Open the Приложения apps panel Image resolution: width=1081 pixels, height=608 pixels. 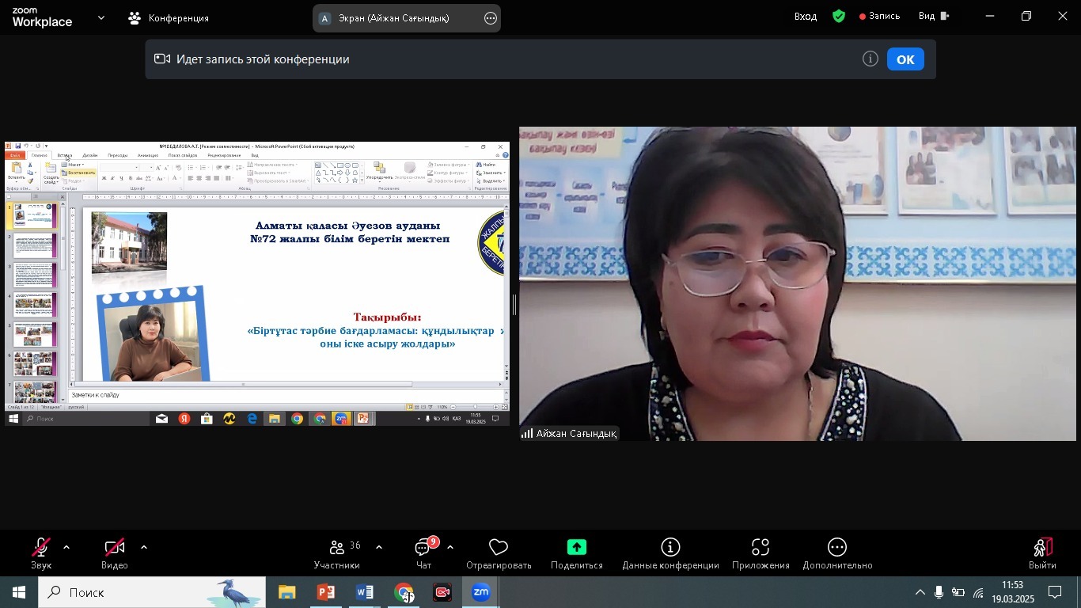pyautogui.click(x=760, y=548)
